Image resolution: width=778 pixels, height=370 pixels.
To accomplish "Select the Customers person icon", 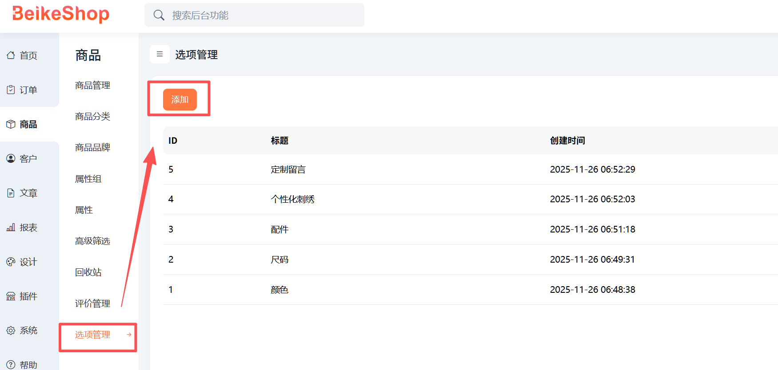I will 11,158.
